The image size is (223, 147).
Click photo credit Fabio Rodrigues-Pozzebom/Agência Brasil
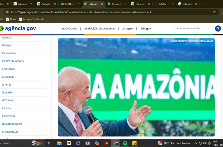[192, 41]
